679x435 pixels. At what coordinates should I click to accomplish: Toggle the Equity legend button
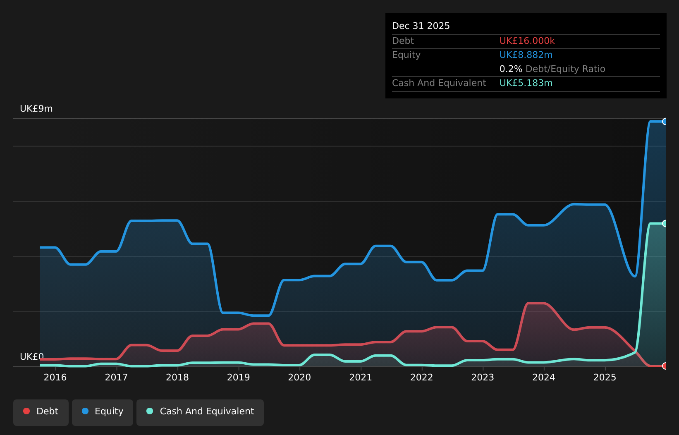103,412
